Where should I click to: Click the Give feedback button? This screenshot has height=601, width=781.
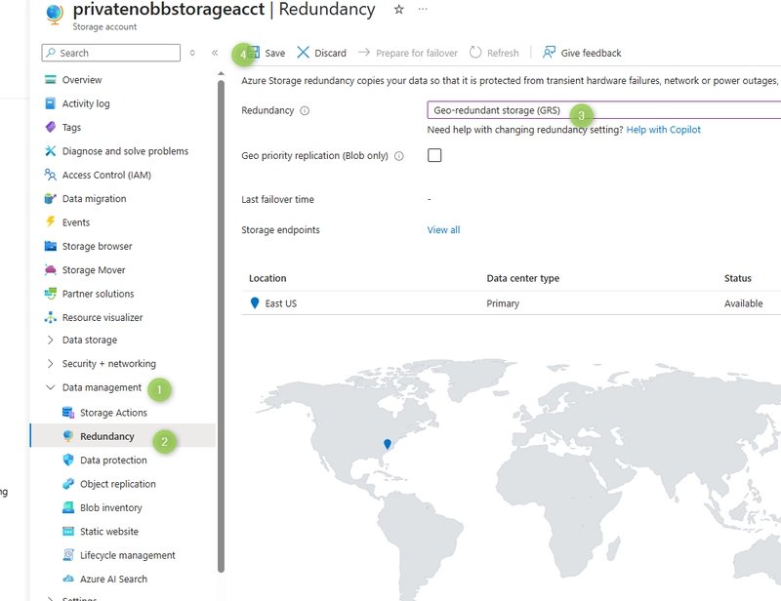pos(582,53)
